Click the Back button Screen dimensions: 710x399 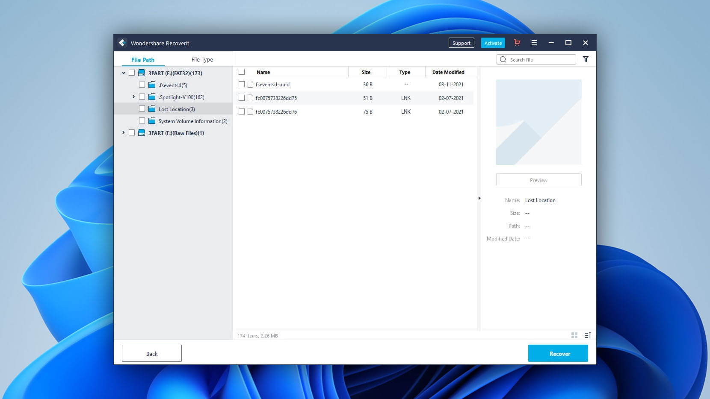(152, 353)
